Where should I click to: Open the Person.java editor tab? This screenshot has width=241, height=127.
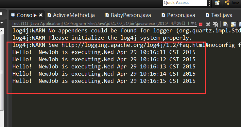(x=178, y=15)
